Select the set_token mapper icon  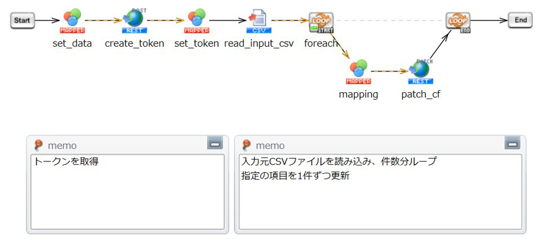tap(197, 21)
